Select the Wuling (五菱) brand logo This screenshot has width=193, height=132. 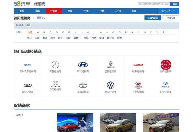[x=138, y=85]
